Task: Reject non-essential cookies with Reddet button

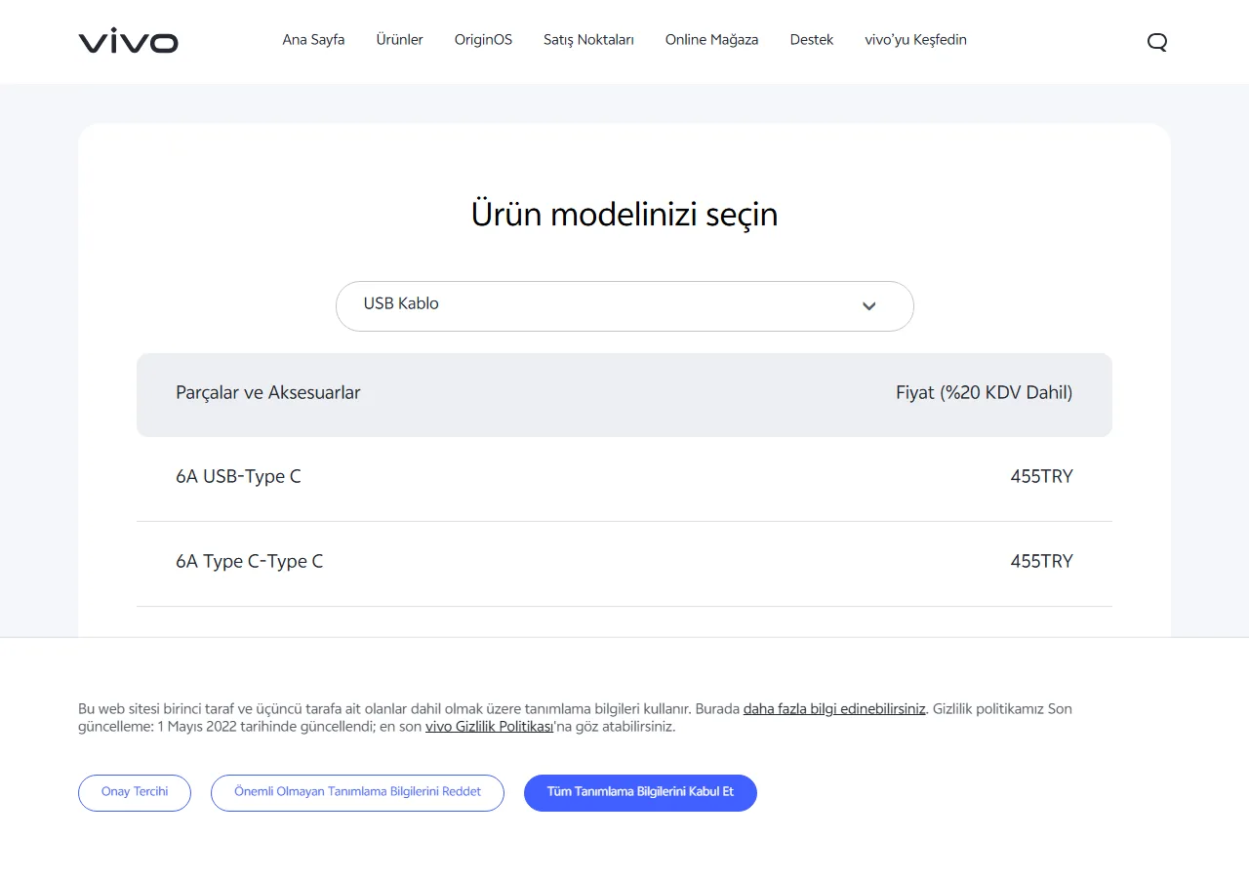Action: coord(357,792)
